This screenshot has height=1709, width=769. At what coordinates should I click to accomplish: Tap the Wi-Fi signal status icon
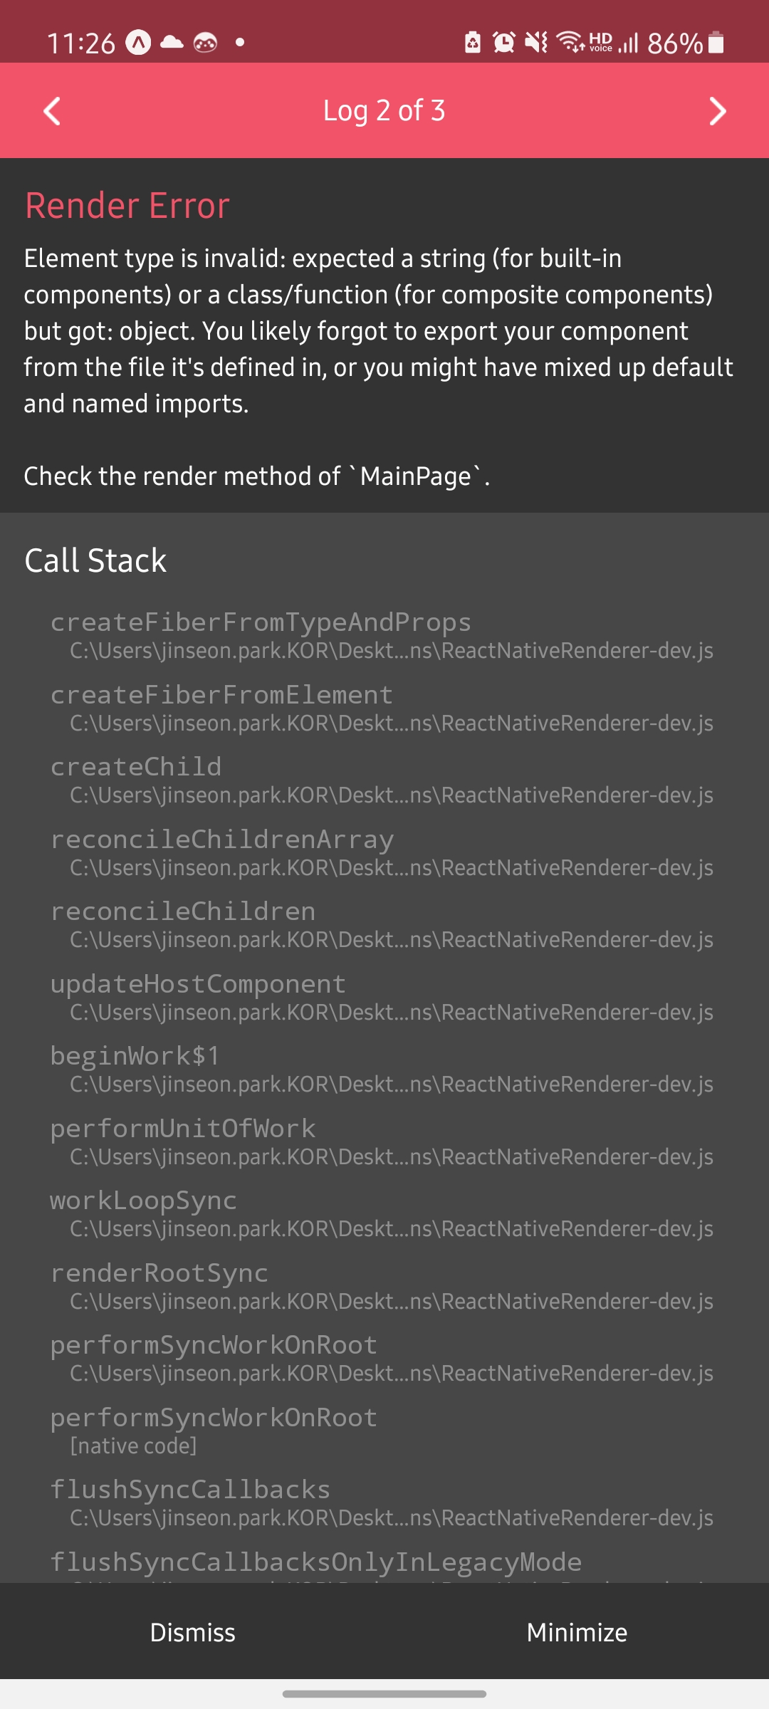coord(570,43)
